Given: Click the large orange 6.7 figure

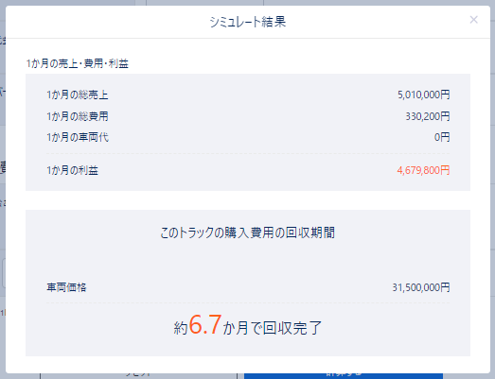Looking at the screenshot, I should [204, 324].
